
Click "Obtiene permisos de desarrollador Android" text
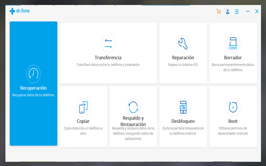click(x=233, y=131)
